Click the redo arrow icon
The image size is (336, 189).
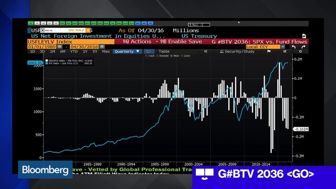303,47
